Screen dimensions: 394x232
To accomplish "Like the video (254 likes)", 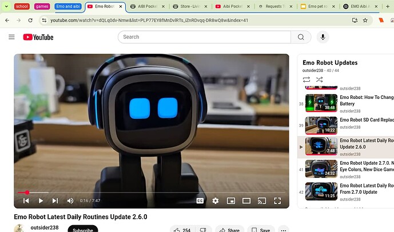I will [182, 230].
